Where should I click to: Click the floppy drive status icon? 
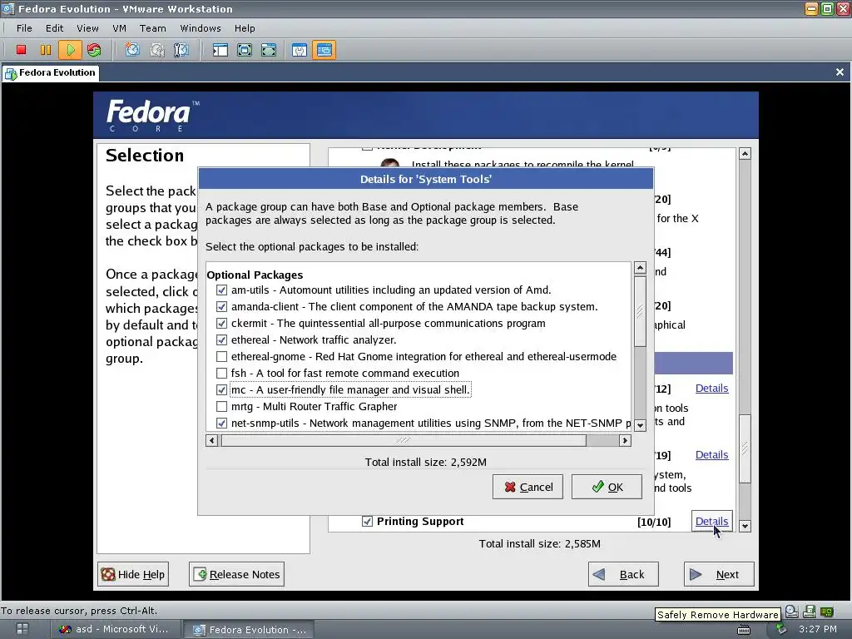click(809, 612)
